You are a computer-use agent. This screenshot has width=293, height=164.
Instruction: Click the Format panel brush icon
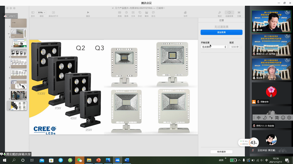220,13
